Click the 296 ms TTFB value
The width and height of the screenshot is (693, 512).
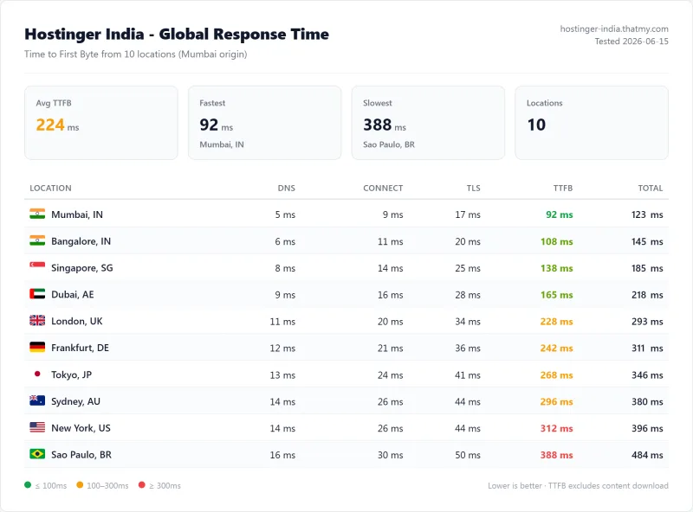pos(556,401)
